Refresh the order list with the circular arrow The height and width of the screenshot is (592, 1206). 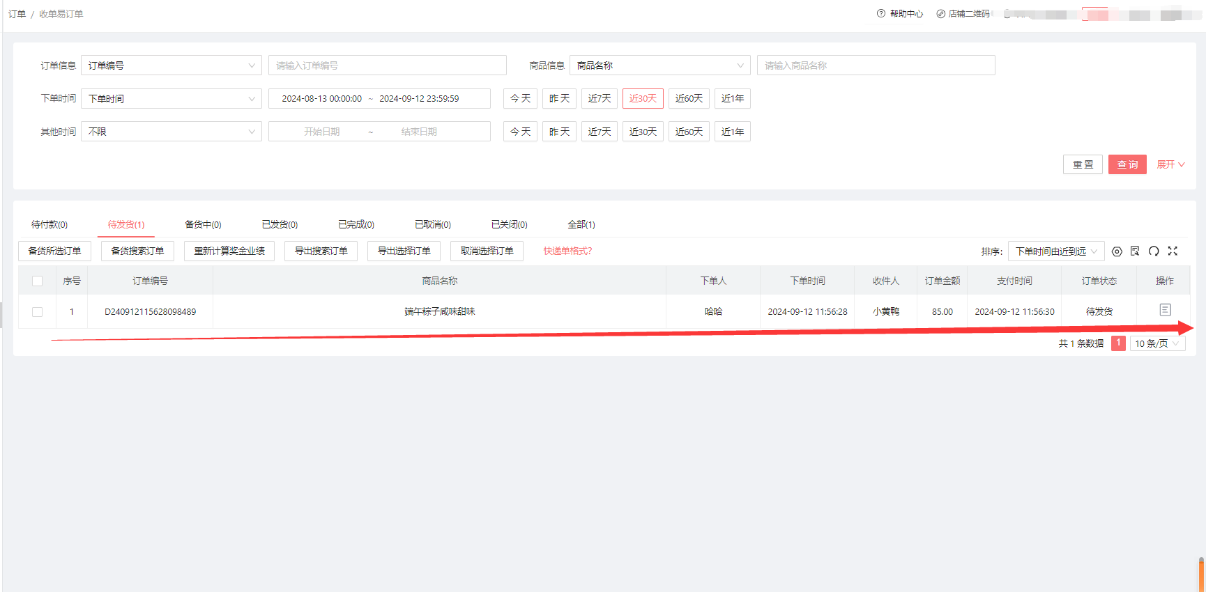click(x=1154, y=251)
